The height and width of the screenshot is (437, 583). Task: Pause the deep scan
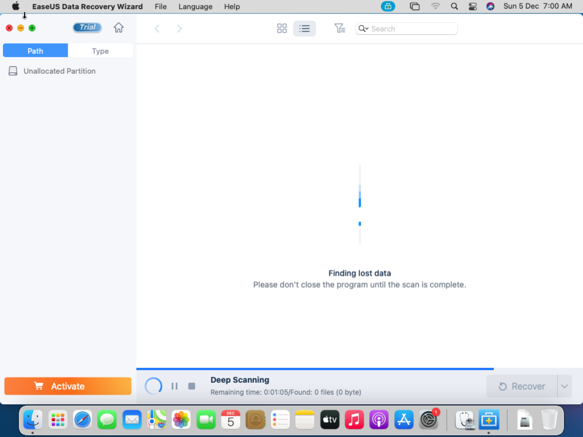tap(174, 386)
